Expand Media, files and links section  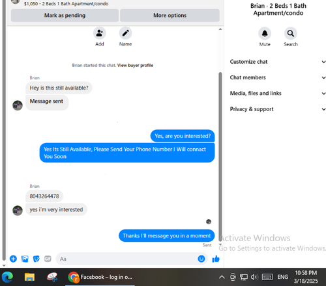click(278, 94)
